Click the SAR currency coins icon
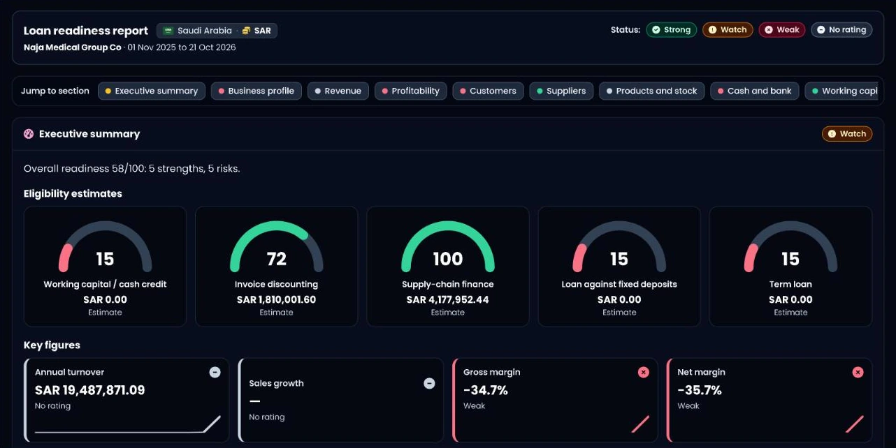Viewport: 896px width, 448px height. click(x=246, y=31)
